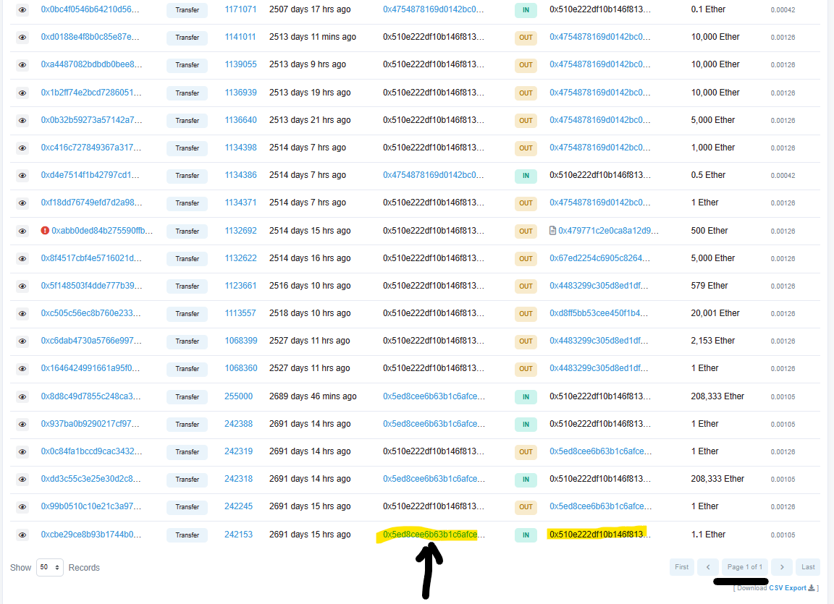This screenshot has height=604, width=834.
Task: Preview details of transaction 0x1b2ff74e2bcd7286051
Action: coord(22,93)
